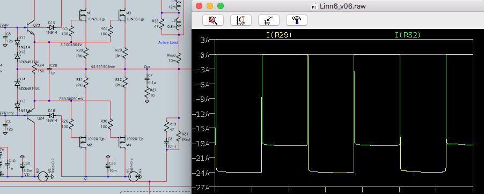Select the M1 10N20 MOSFET symbol
Viewport: 484px width, 194px height.
83,16
